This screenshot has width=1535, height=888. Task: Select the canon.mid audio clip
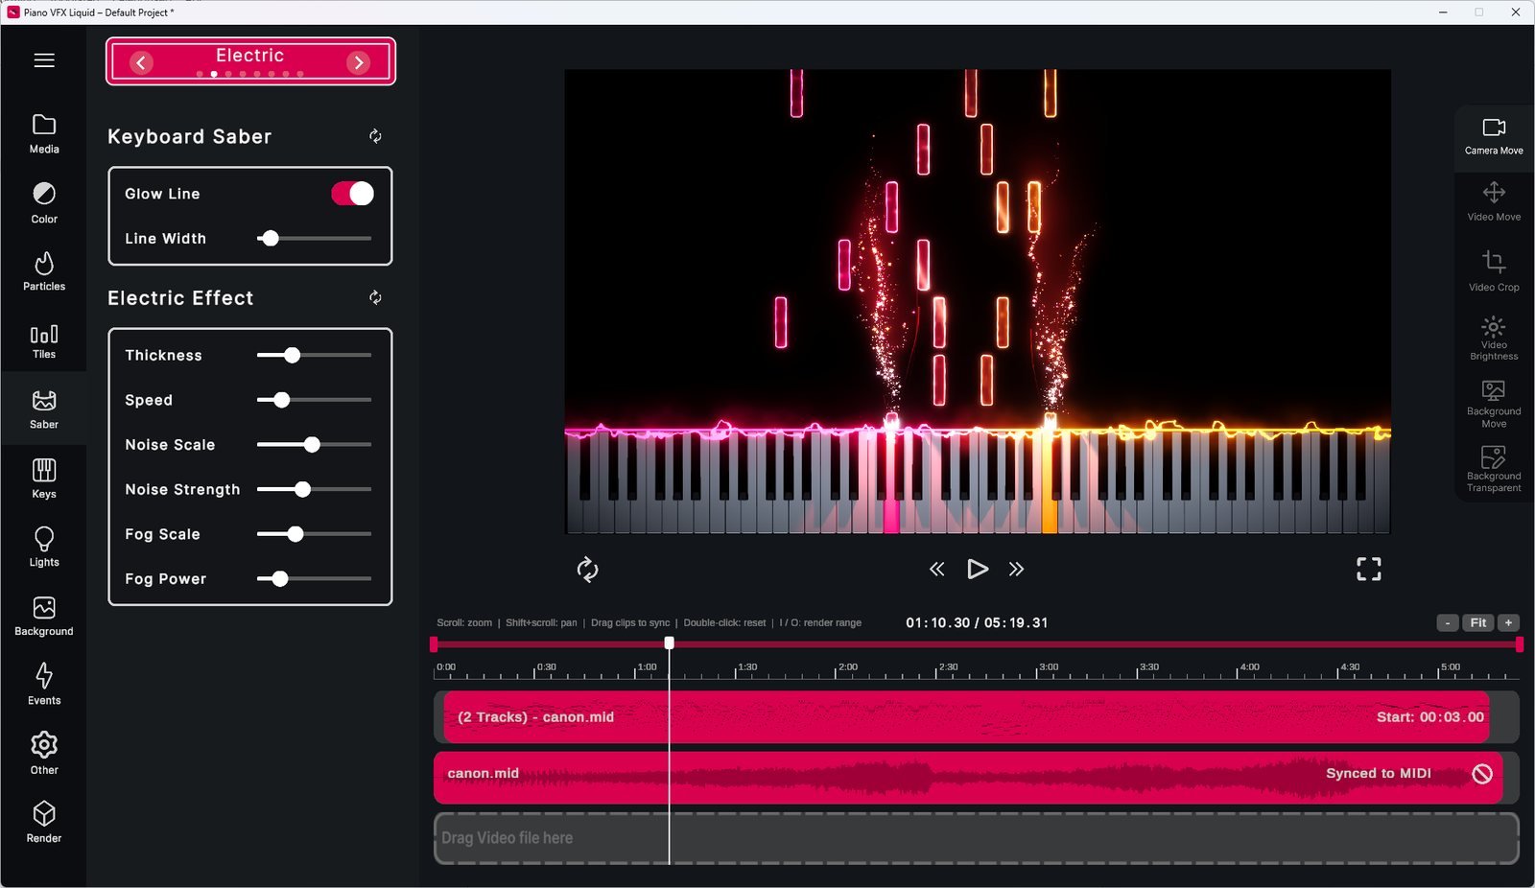[x=969, y=778]
